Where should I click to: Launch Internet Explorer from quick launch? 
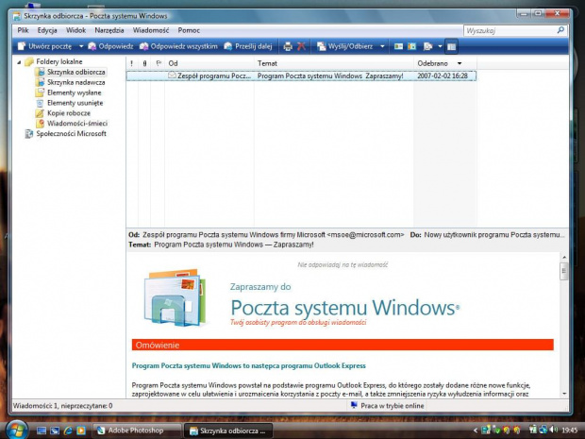pos(68,431)
